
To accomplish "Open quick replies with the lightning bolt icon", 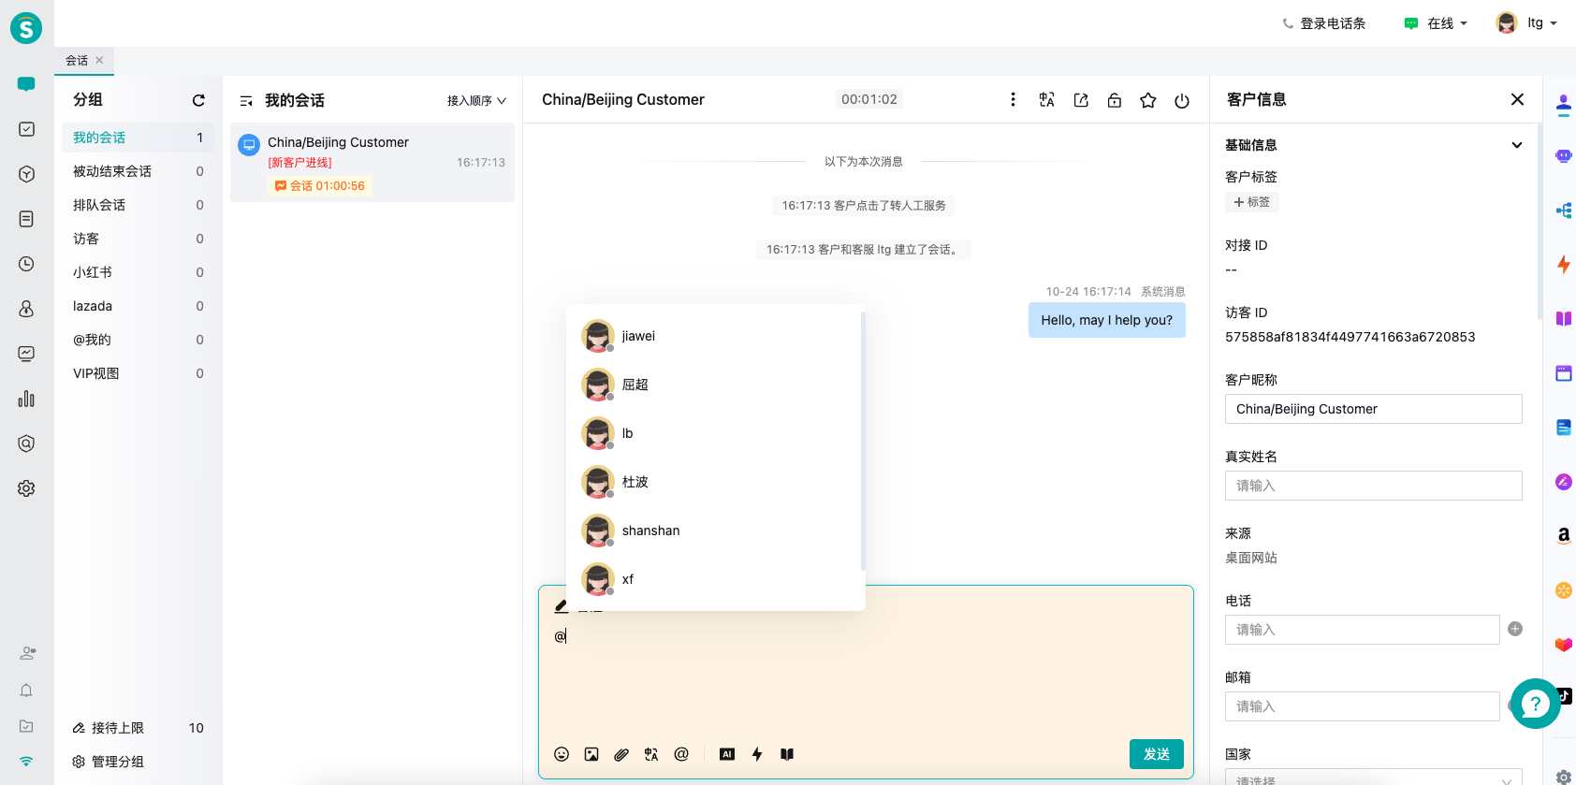I will click(757, 754).
